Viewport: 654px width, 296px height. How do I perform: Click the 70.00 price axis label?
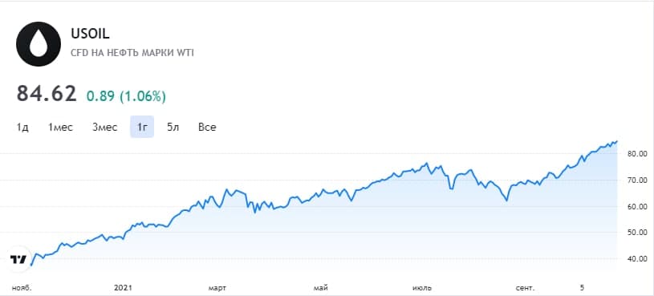pos(636,180)
